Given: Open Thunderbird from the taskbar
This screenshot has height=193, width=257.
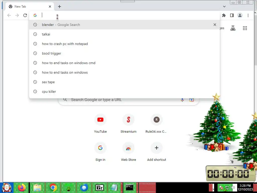Looking at the screenshot, I should tap(84, 187).
